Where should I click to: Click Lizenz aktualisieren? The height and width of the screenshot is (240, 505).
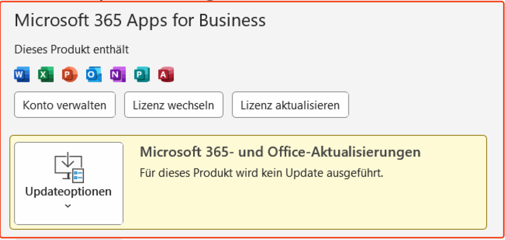click(x=290, y=105)
